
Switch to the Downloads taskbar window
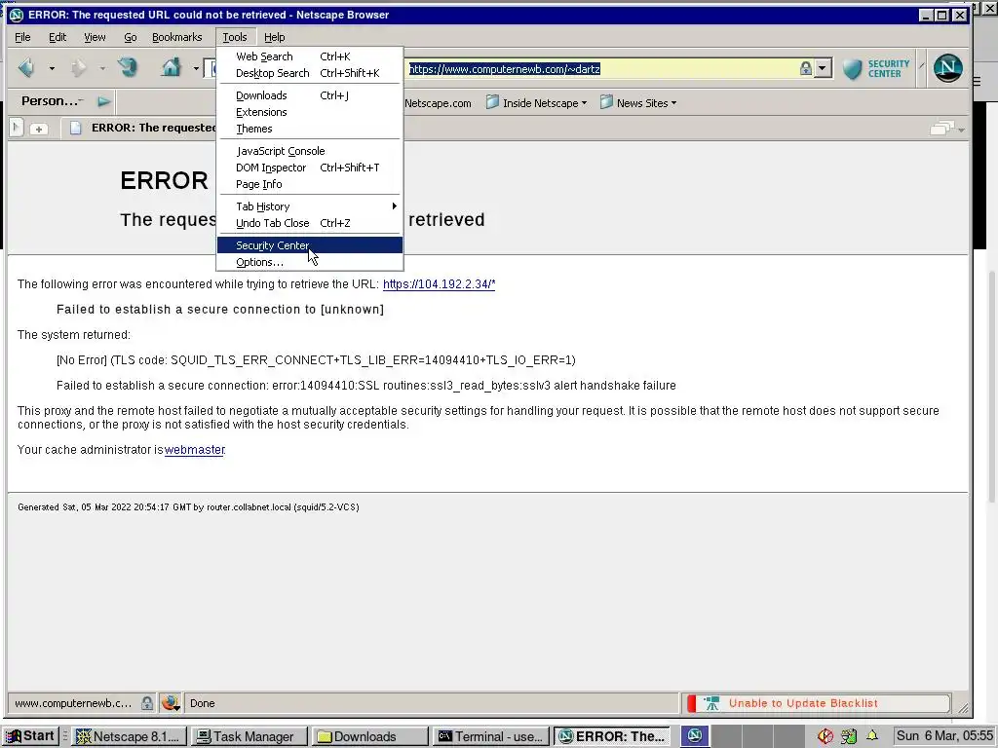[369, 736]
